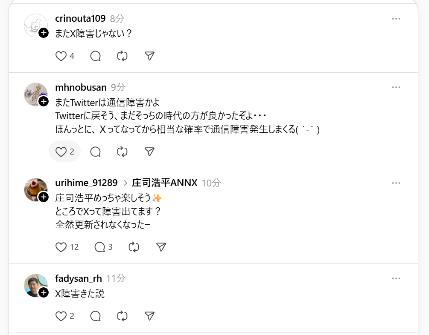Open the post text 'X障害きた説'

coord(80,294)
